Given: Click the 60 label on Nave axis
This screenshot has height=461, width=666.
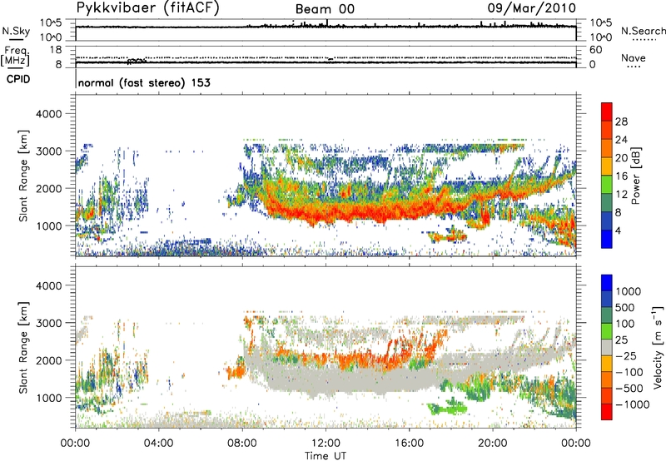Looking at the screenshot, I should (595, 50).
